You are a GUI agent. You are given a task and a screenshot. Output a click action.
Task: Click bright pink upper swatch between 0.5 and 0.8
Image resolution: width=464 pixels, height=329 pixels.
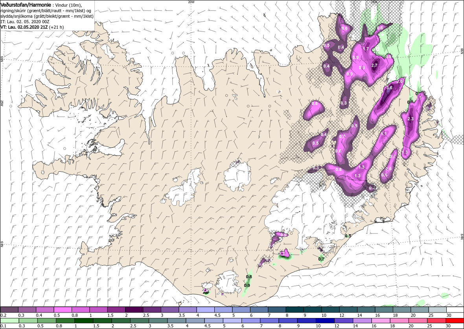[63, 310]
